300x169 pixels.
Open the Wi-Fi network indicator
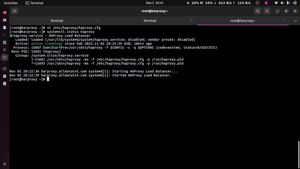(276, 3)
